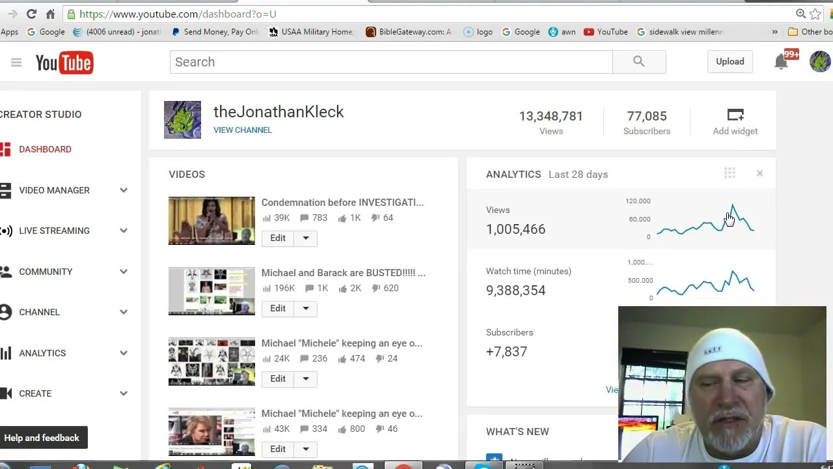Screen dimensions: 833x469
Task: Open the BibleGateway.com bookmark
Action: [x=409, y=32]
